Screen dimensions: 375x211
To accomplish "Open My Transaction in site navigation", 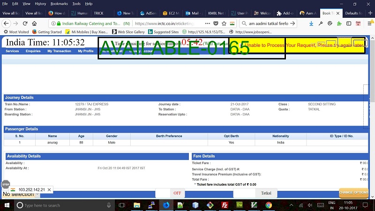I will [x=59, y=51].
